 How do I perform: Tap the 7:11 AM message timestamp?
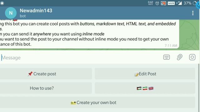171,46
